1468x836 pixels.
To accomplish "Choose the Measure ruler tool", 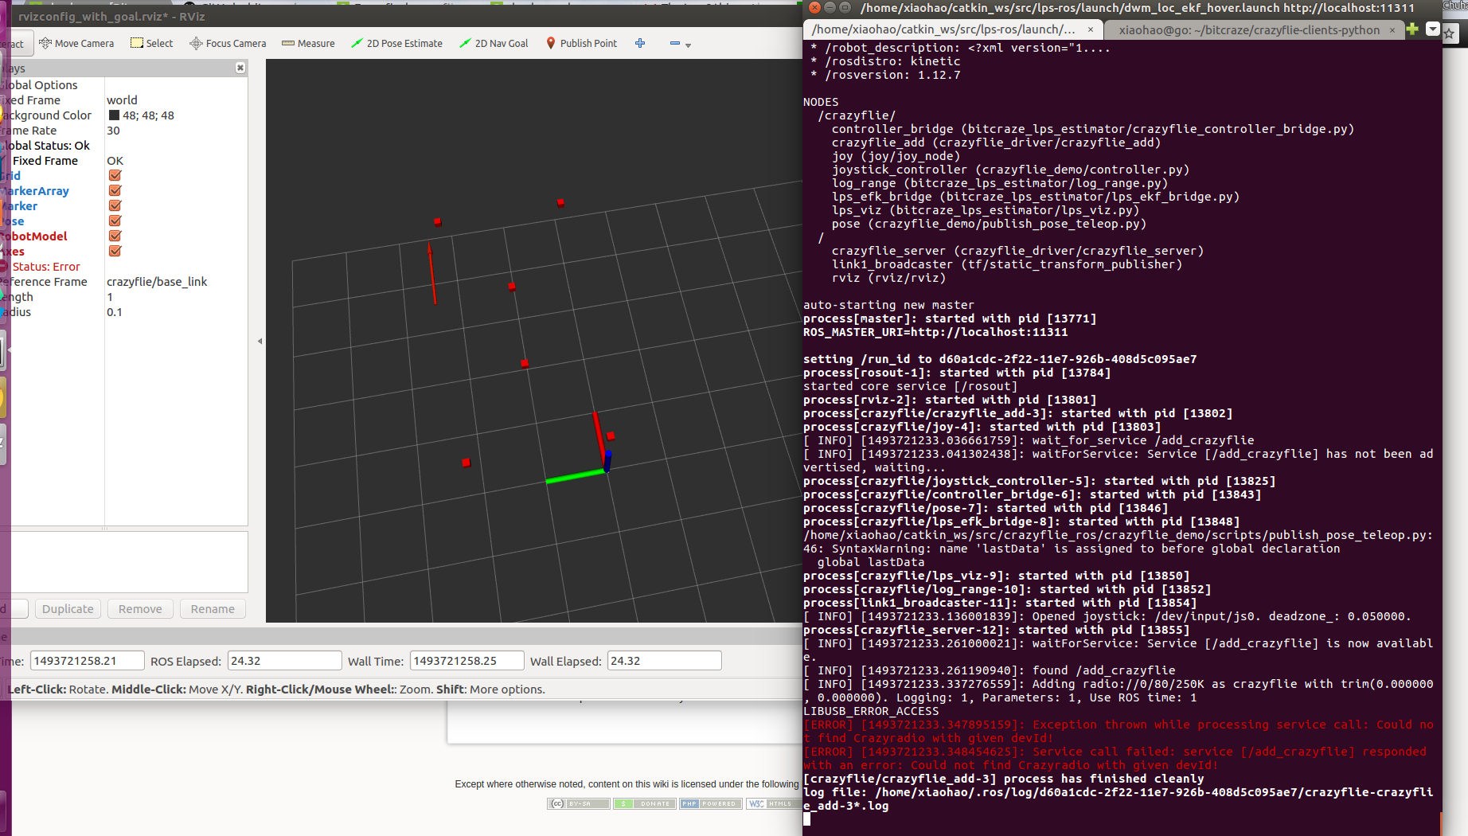I will click(308, 43).
